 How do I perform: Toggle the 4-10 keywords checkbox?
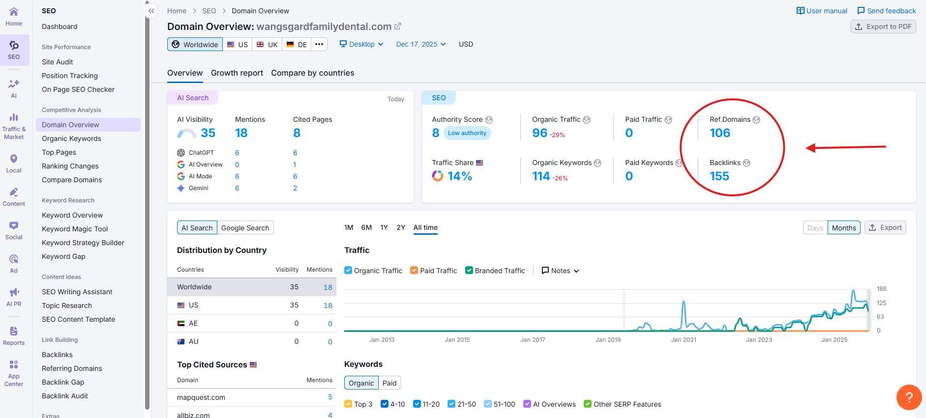click(x=385, y=404)
